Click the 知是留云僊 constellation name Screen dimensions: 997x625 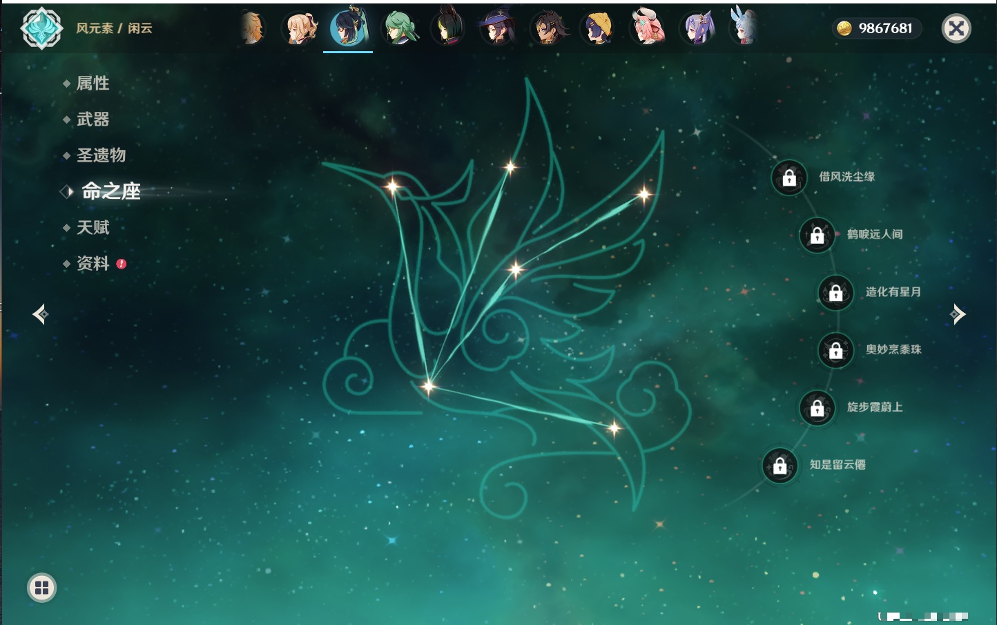[x=838, y=465]
